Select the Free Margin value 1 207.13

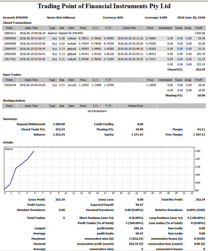[x=199, y=135]
